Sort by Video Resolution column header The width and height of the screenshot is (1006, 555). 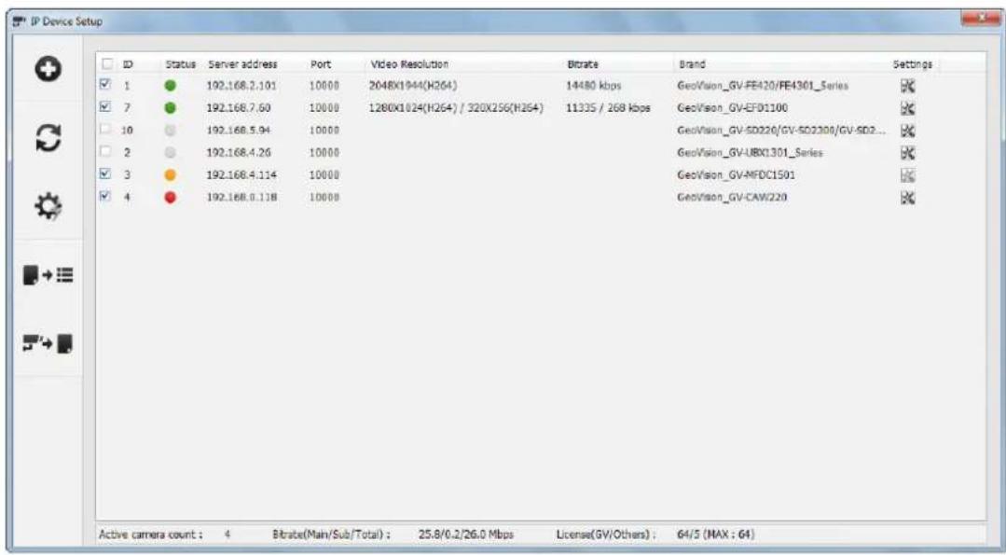[x=409, y=64]
